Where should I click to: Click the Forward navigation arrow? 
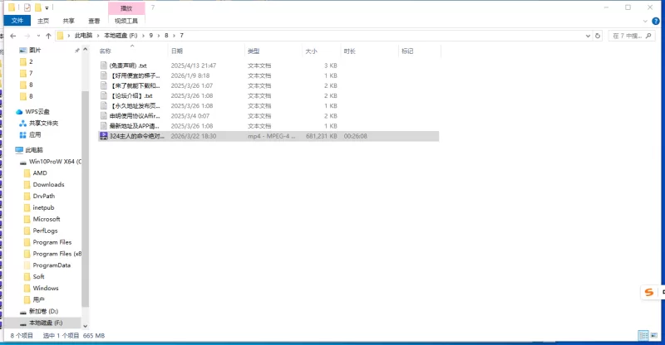[27, 36]
